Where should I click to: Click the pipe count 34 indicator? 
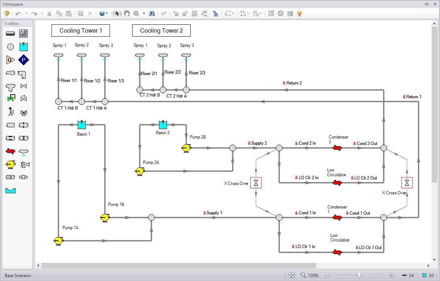point(408,276)
